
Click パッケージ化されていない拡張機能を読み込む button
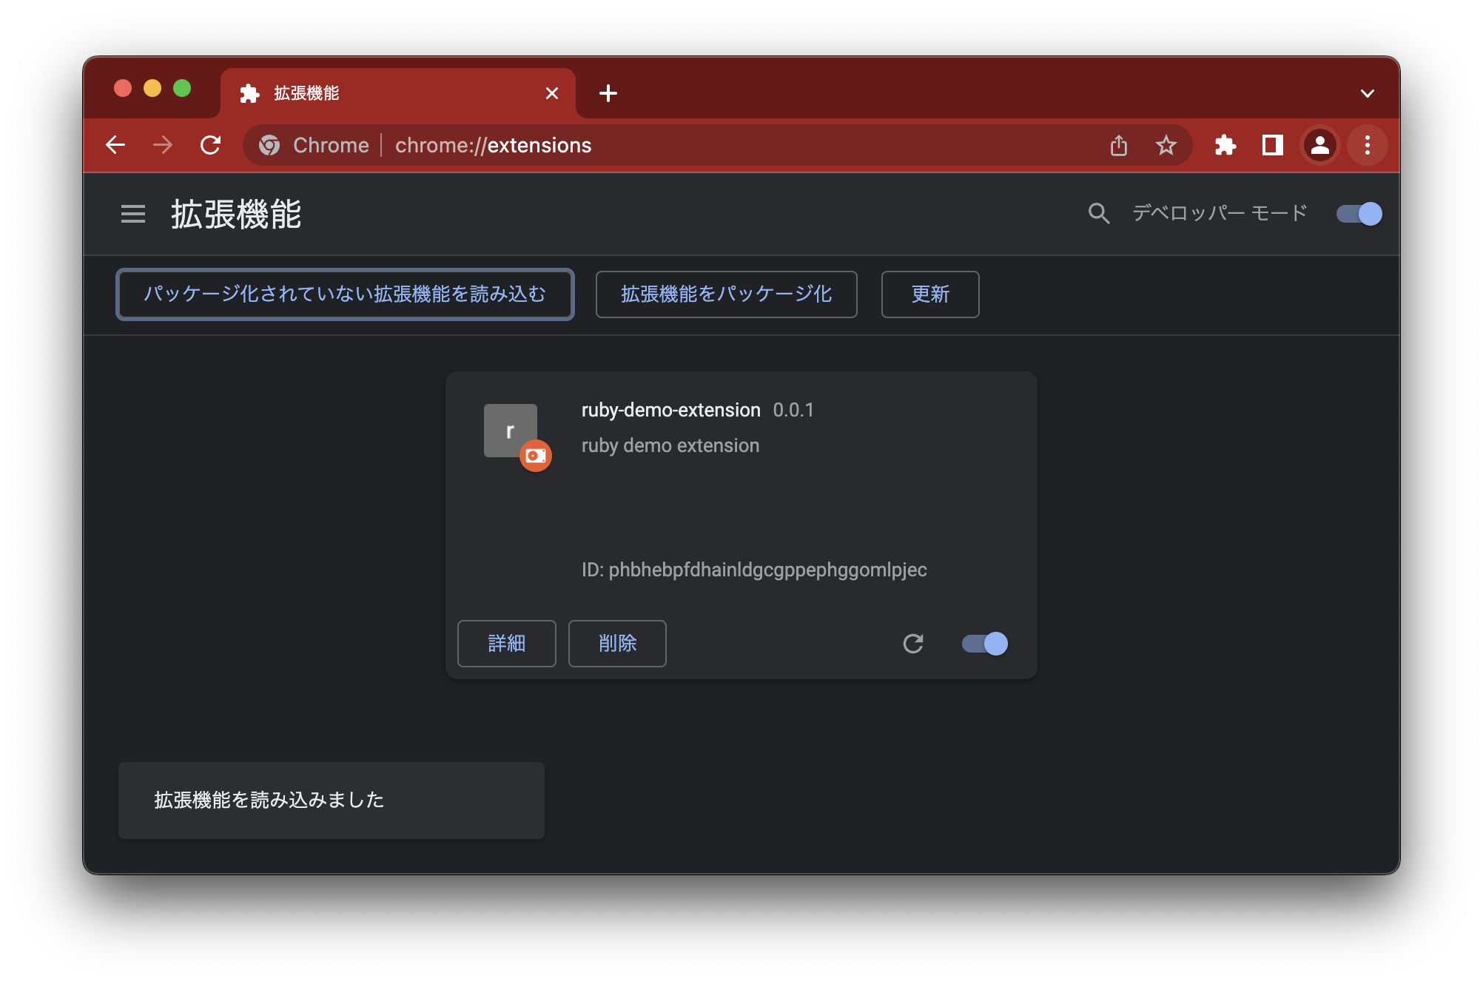(x=345, y=294)
